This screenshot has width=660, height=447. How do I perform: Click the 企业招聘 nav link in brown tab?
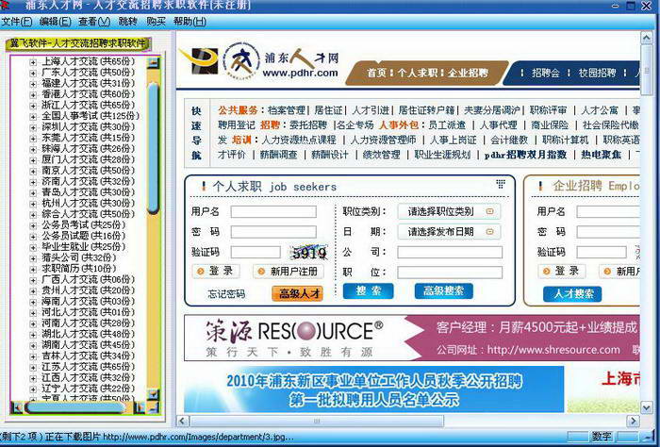(468, 73)
